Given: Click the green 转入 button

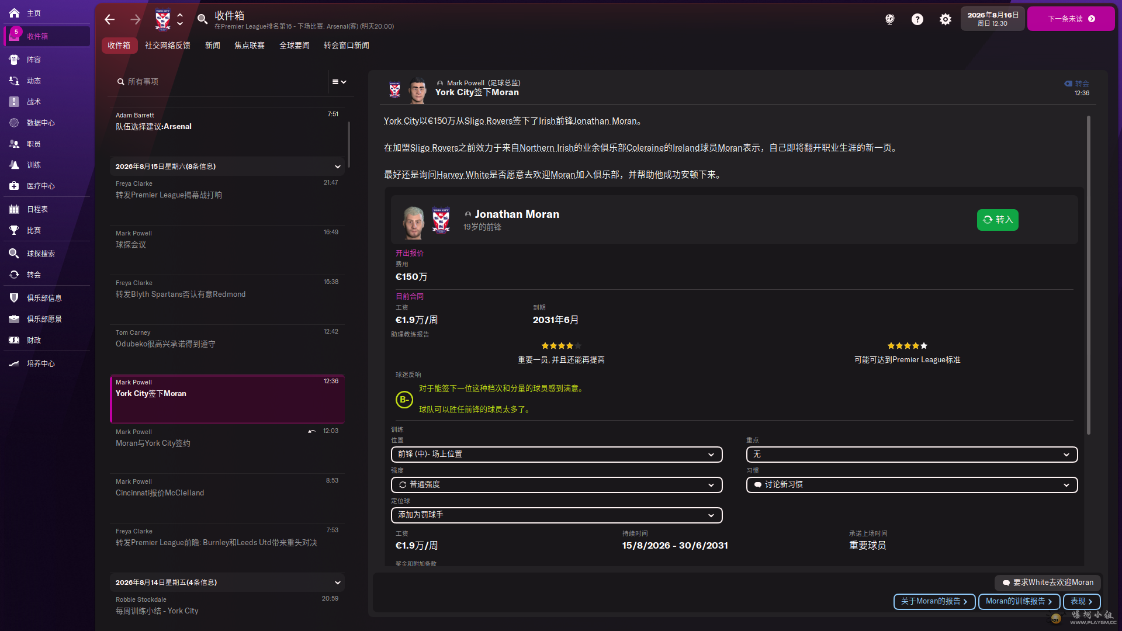Looking at the screenshot, I should point(998,220).
